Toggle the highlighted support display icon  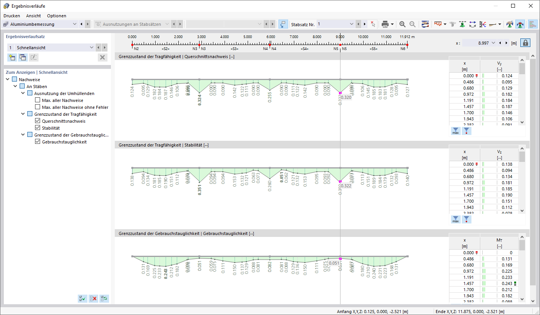pos(520,24)
